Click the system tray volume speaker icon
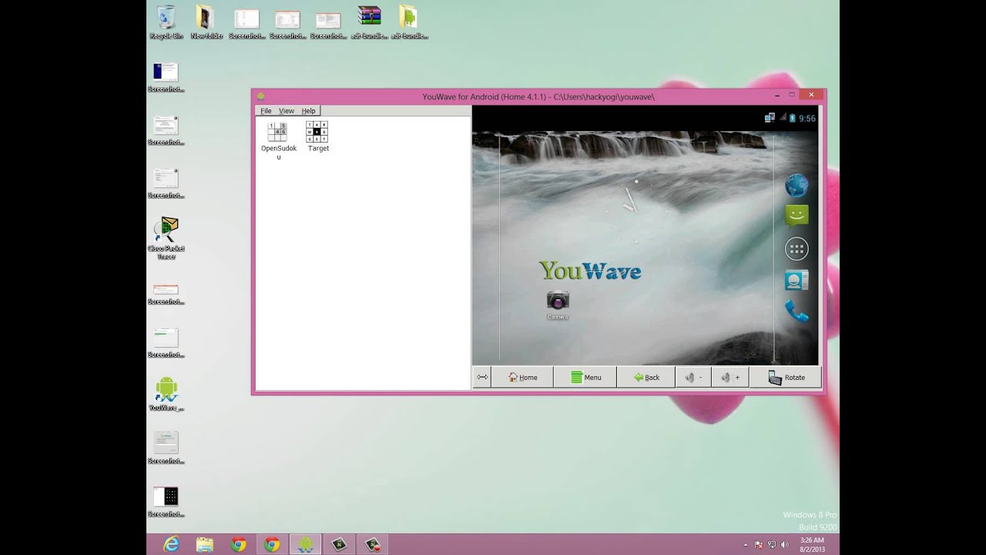 tap(786, 545)
